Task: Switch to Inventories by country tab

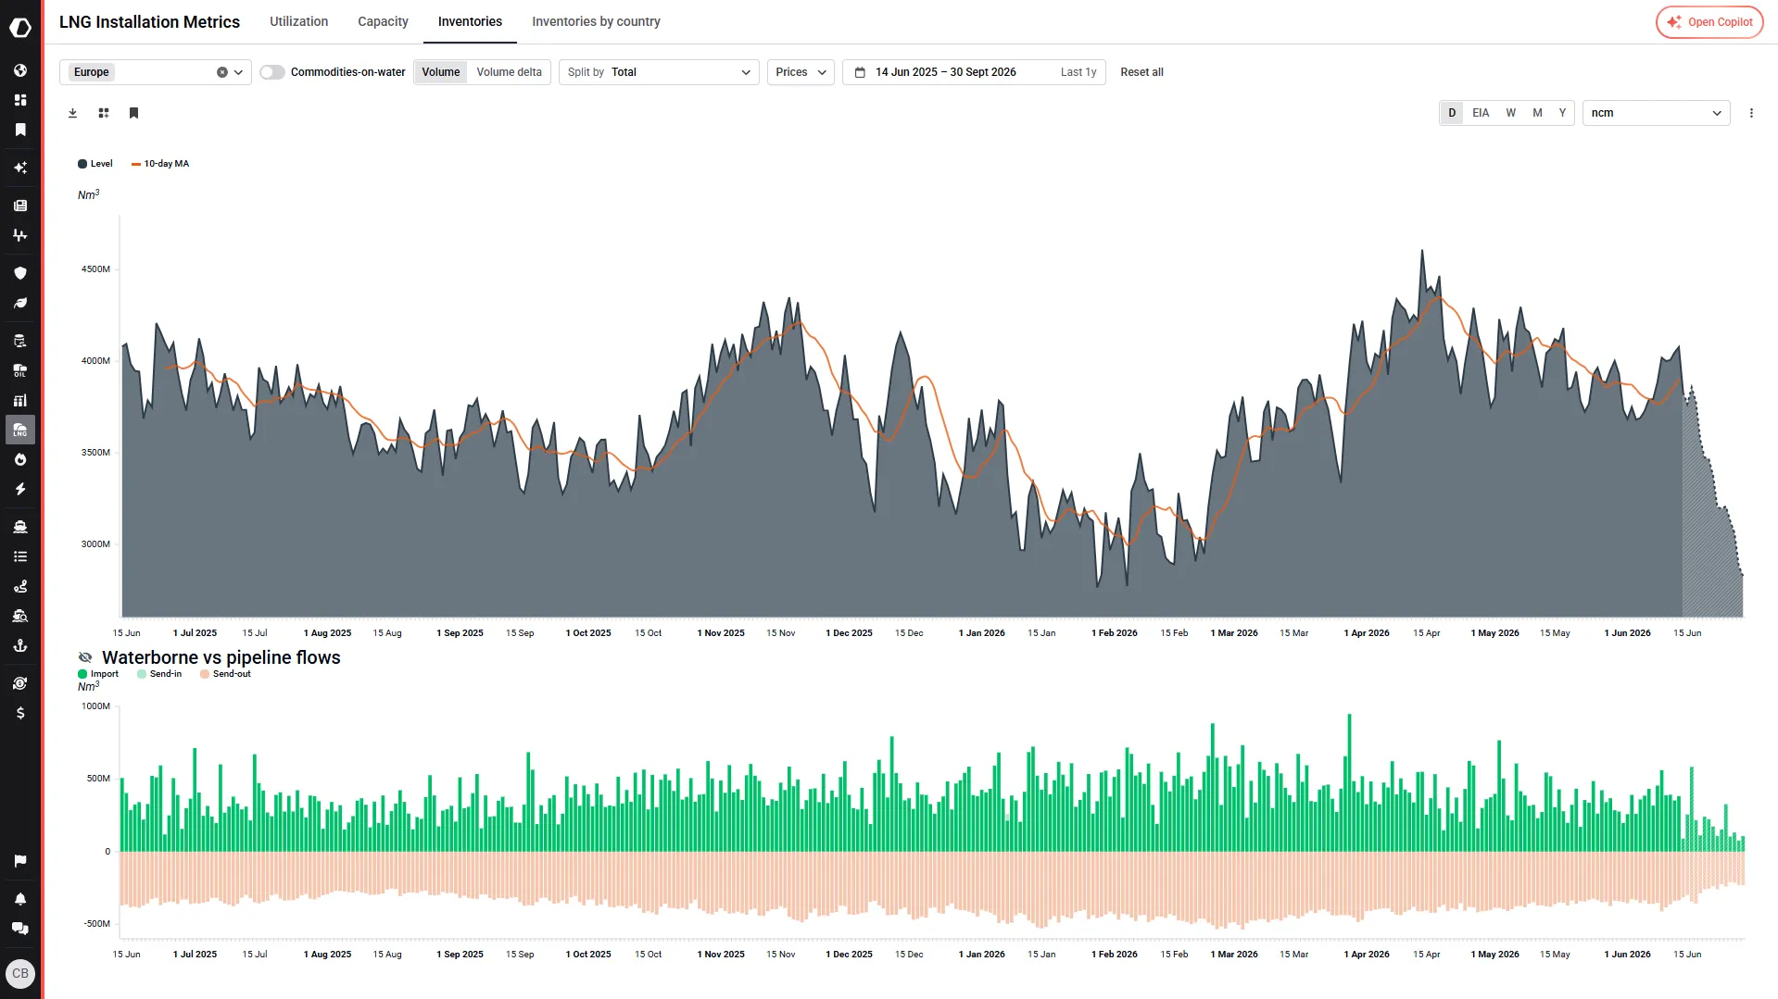Action: [596, 21]
